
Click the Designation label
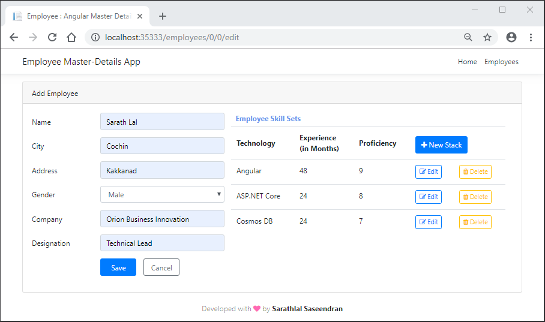coord(51,243)
